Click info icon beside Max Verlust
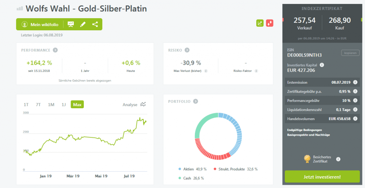The image size is (365, 188). [206, 71]
